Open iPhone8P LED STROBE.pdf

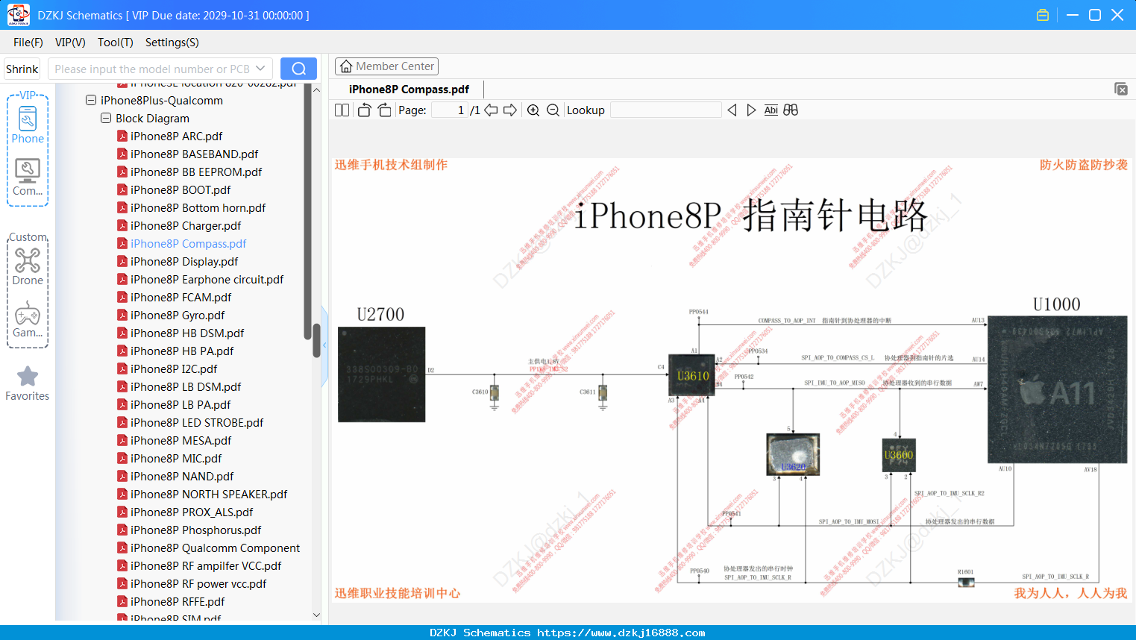(x=197, y=423)
